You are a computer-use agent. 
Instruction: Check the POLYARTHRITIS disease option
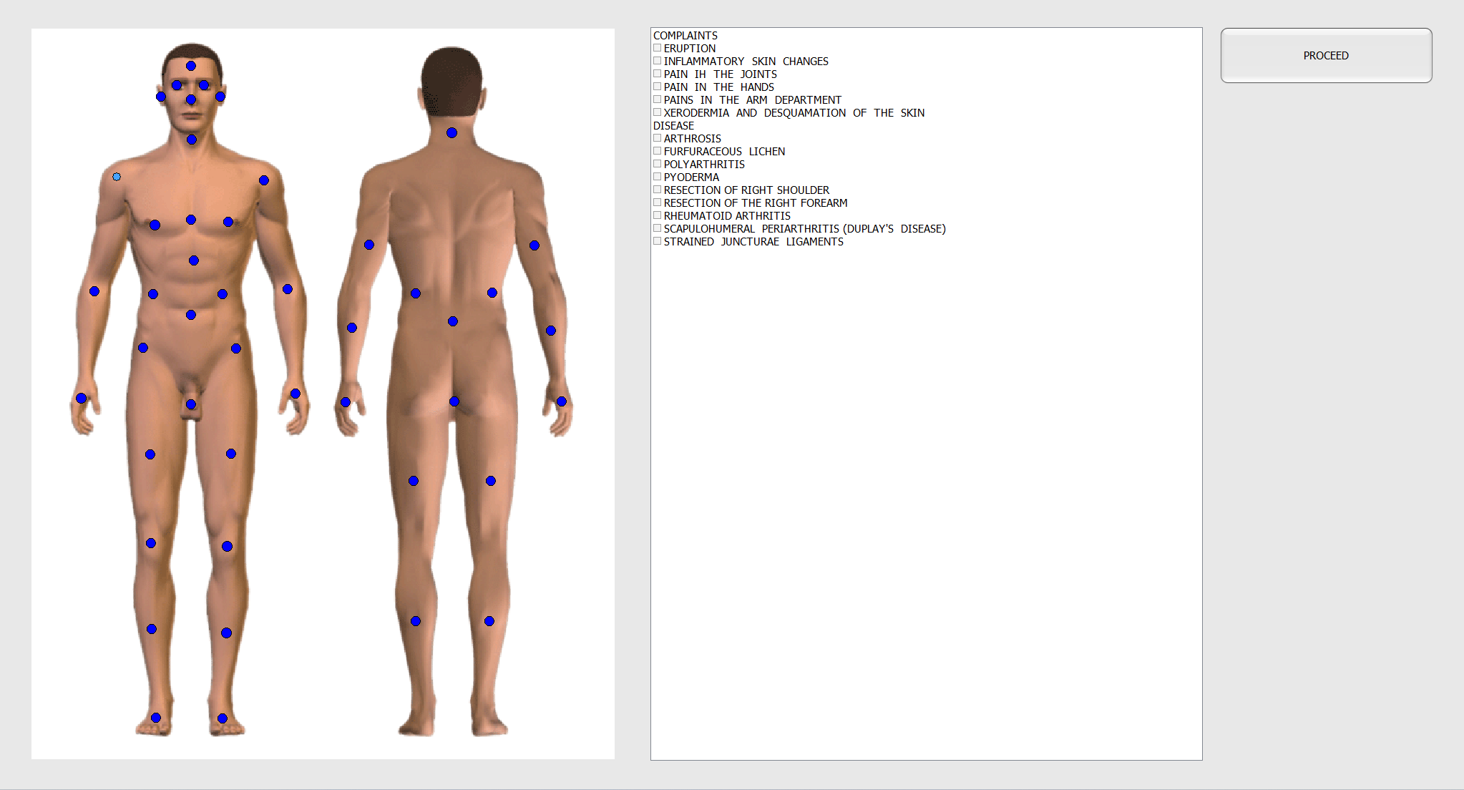pyautogui.click(x=657, y=164)
